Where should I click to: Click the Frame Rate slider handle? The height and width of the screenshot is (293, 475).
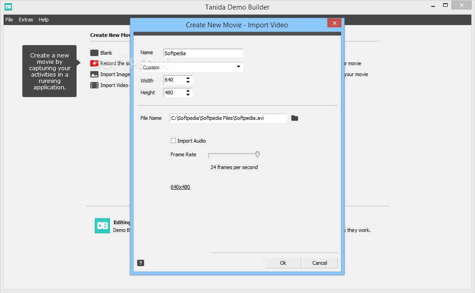click(x=258, y=154)
